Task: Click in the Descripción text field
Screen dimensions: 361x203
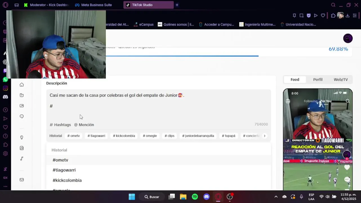Action: pos(158,106)
